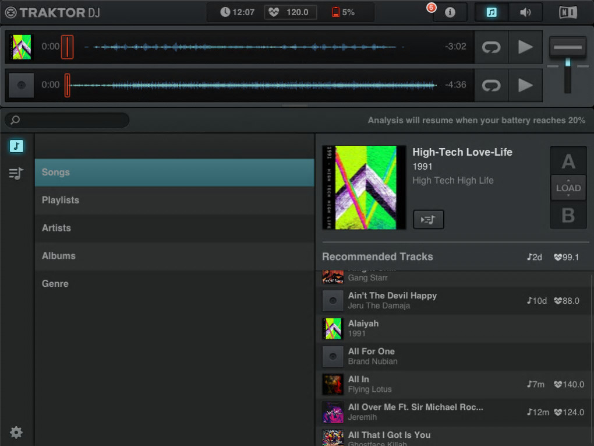Toggle the loop button on deck B

492,85
